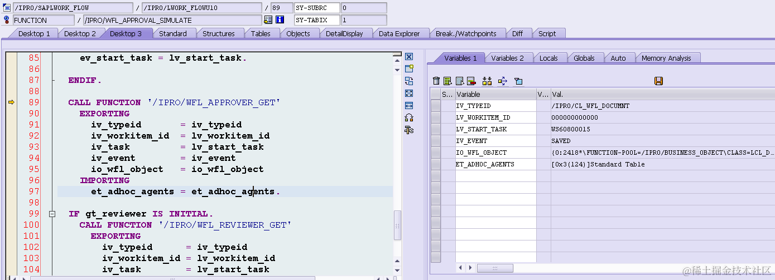Image resolution: width=775 pixels, height=280 pixels.
Task: Click the blue-yellow box icon in variables toolbar
Action: click(518, 81)
